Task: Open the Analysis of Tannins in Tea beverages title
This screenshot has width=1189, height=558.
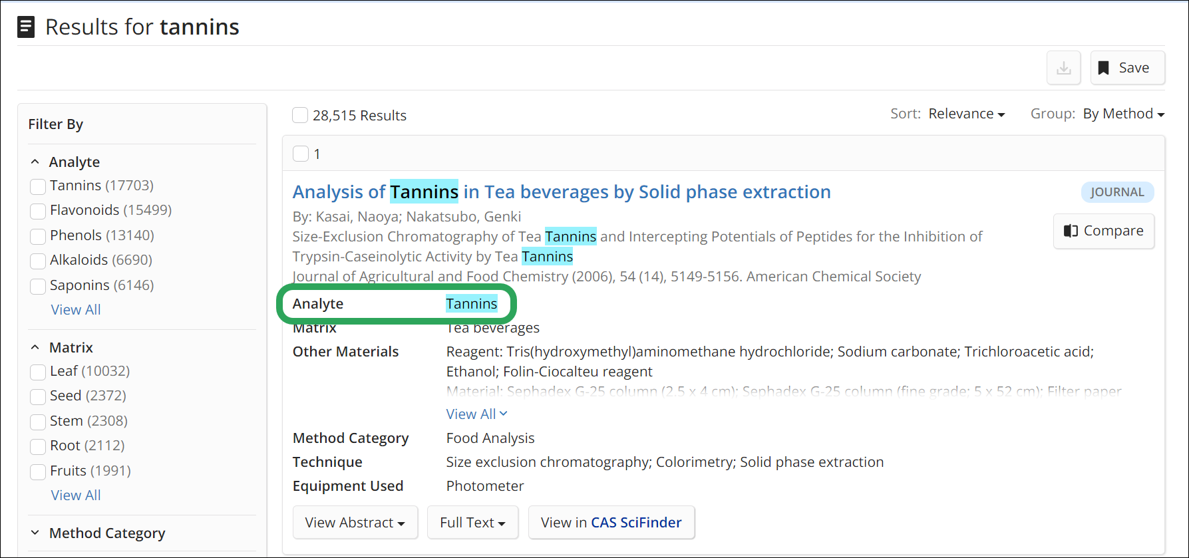Action: pos(562,192)
